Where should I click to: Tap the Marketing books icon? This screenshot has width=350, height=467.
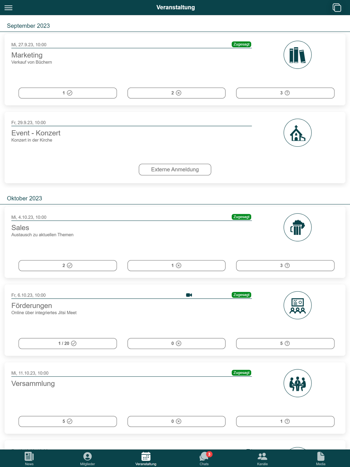(297, 55)
